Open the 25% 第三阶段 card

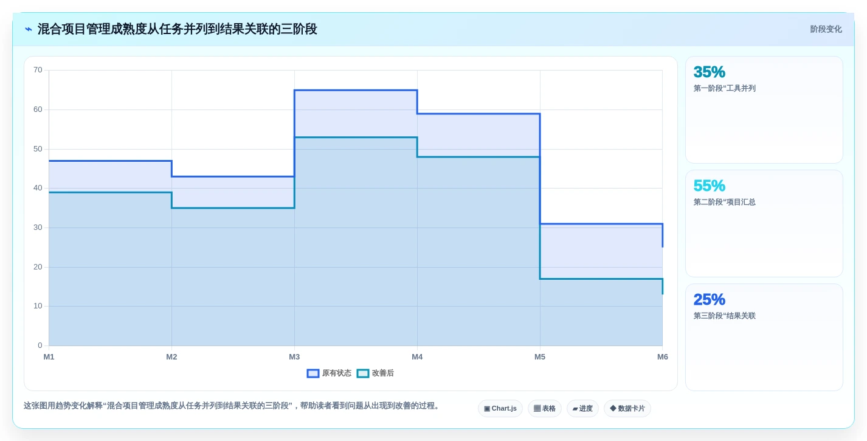tap(764, 338)
